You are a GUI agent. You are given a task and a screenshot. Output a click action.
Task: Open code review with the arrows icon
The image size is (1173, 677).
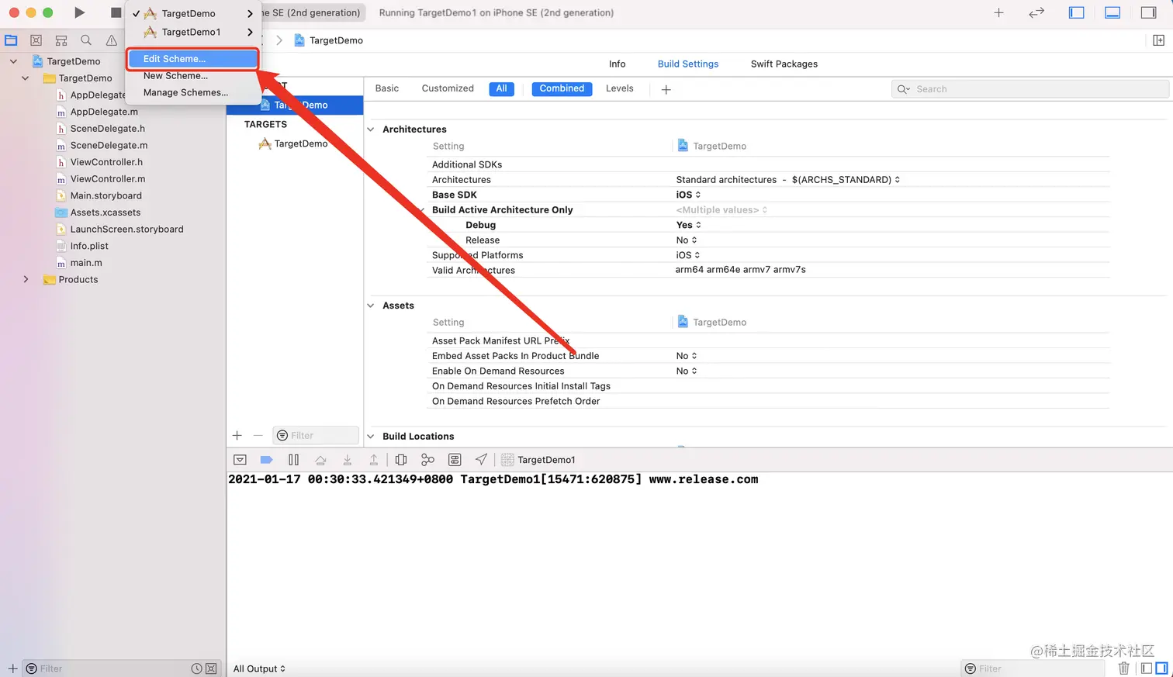point(1036,12)
